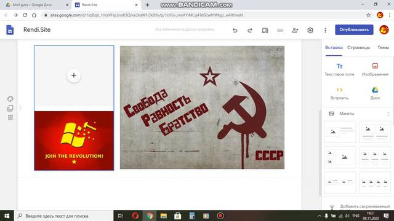Close the Rendi.Site browser tab
Screen dimensions: 394x221
(137, 5)
